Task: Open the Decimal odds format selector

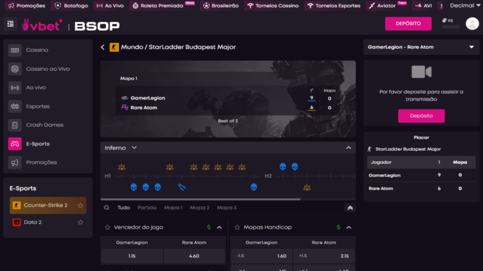Action: (x=465, y=6)
